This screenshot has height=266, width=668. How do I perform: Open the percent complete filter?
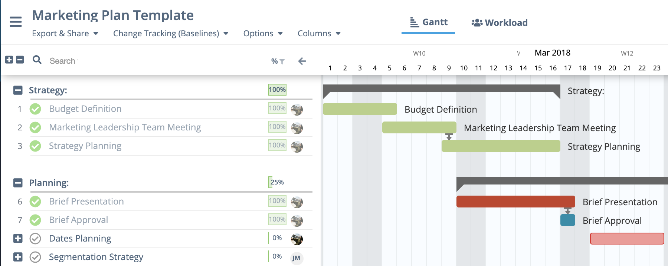[278, 61]
